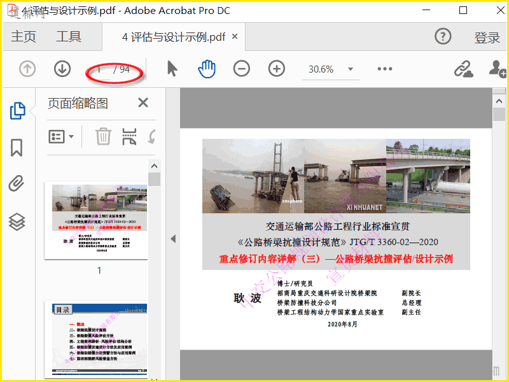
Task: Switch to the 主页 tab
Action: (x=24, y=36)
